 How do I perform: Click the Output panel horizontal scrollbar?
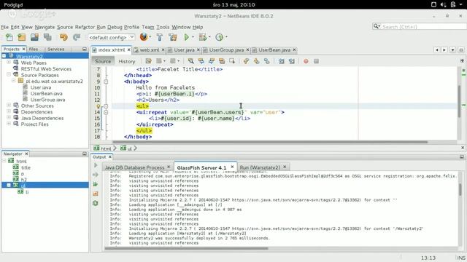tap(187, 248)
